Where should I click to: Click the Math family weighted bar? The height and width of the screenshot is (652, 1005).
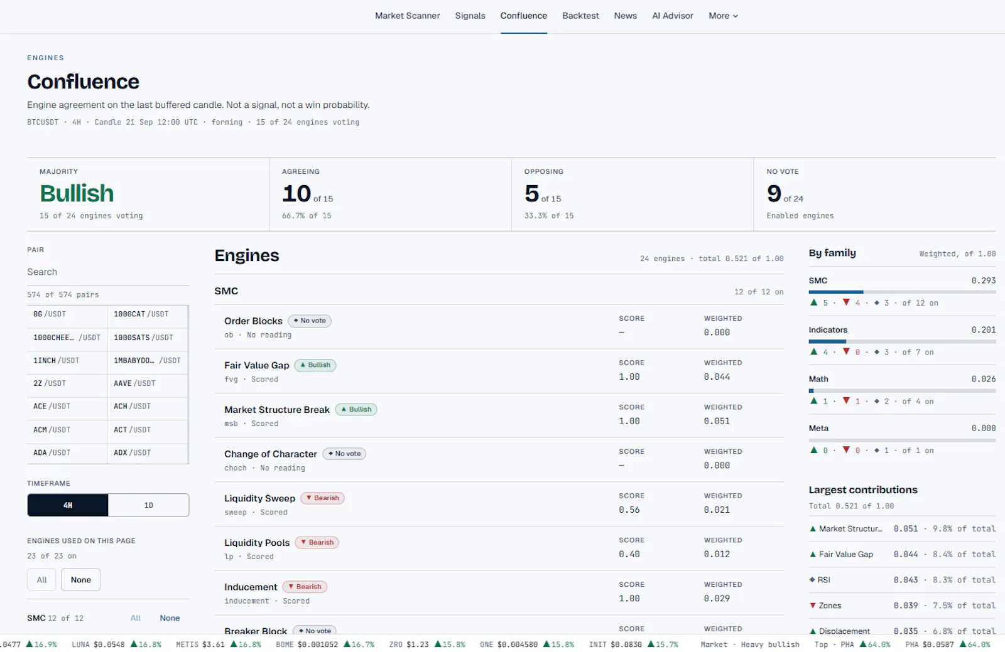coord(902,390)
